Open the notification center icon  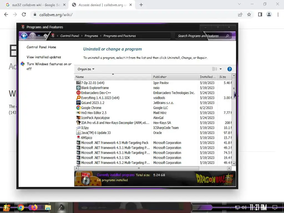coord(275,207)
